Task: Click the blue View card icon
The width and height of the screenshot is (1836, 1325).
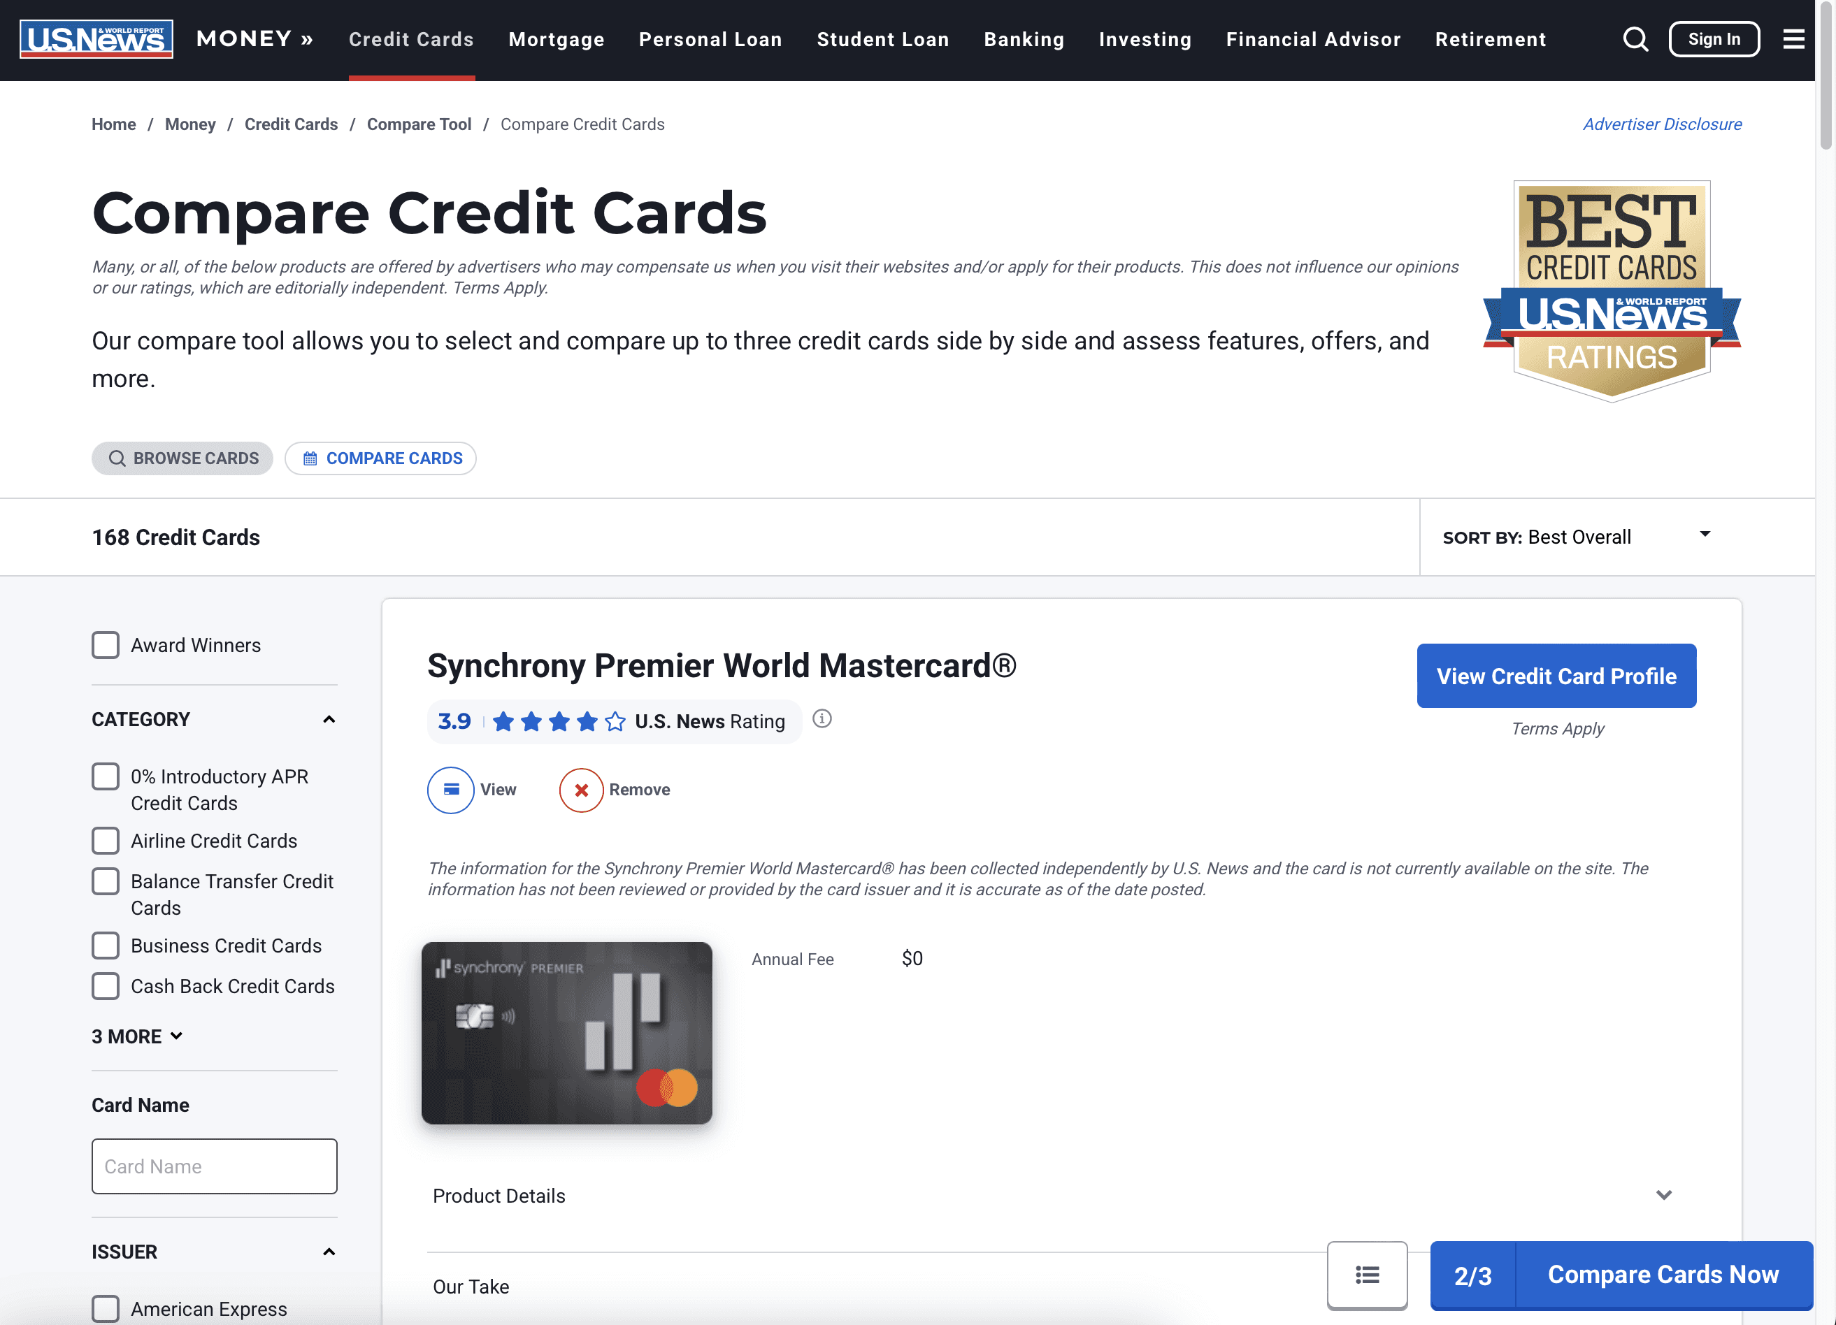Action: pyautogui.click(x=451, y=790)
